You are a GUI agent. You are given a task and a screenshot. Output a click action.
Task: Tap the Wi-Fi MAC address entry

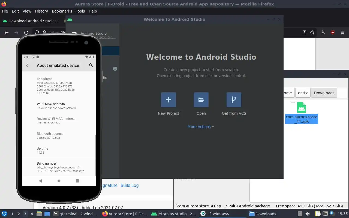pyautogui.click(x=59, y=106)
